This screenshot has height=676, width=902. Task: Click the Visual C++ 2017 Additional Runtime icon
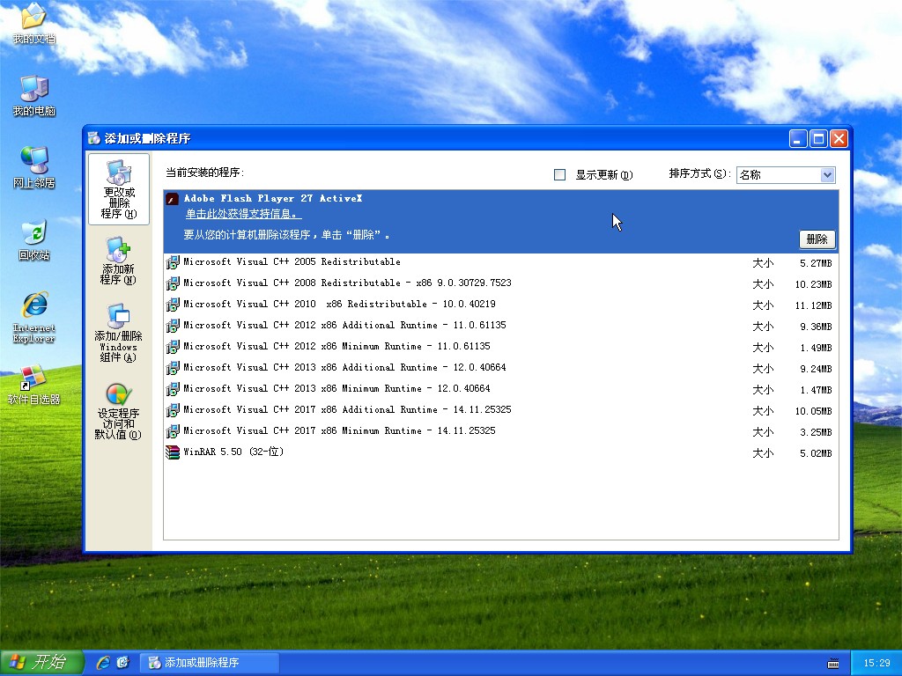pyautogui.click(x=173, y=410)
